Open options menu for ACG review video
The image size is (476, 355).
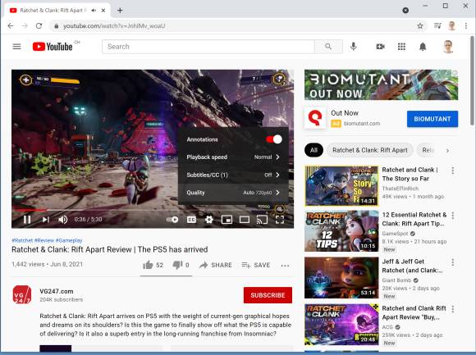click(x=453, y=309)
